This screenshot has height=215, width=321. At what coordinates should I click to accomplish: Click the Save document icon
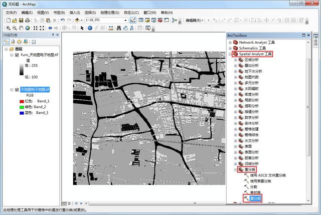21,20
